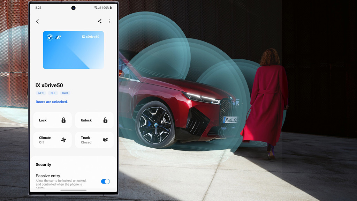Click the BMW M stripes logo on the card
Image resolution: width=357 pixels, height=201 pixels.
click(x=58, y=37)
